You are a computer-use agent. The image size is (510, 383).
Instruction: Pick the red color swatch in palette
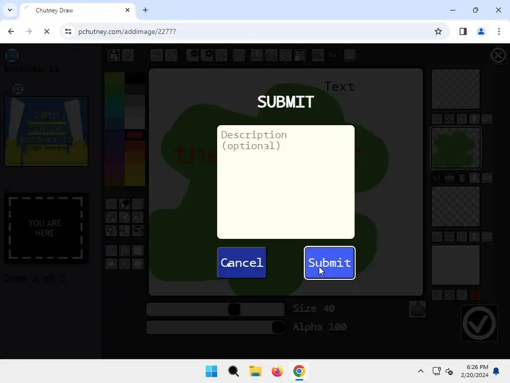134,135
